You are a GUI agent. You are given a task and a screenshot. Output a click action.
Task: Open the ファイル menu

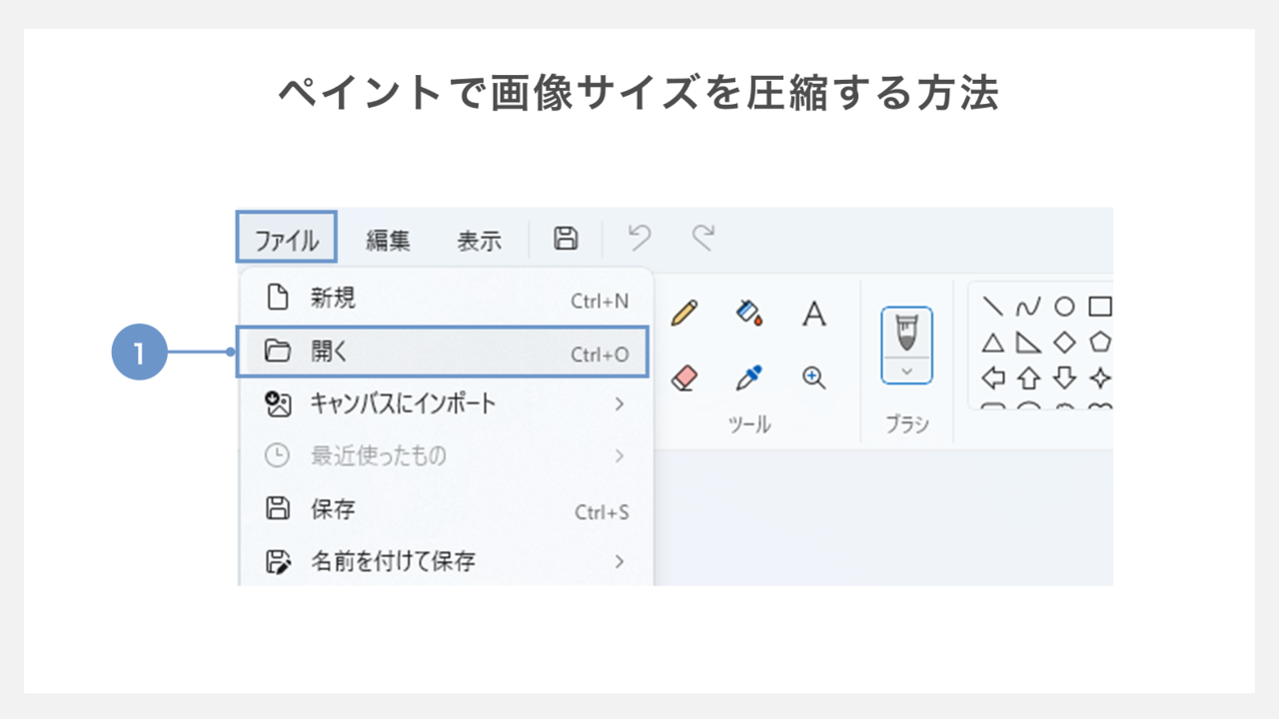(x=286, y=240)
